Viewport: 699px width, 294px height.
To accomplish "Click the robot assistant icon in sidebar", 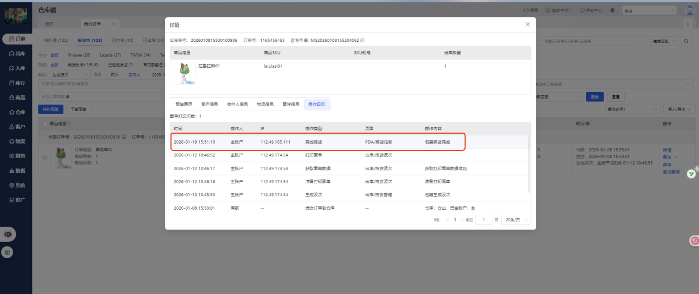I will tap(8, 233).
